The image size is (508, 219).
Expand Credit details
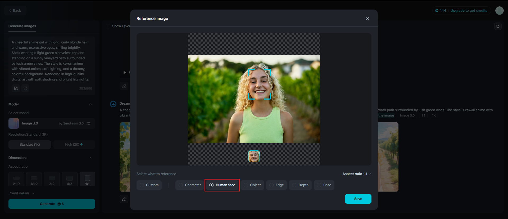(x=21, y=193)
